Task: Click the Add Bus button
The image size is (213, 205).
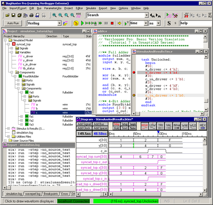Action: click(100, 124)
